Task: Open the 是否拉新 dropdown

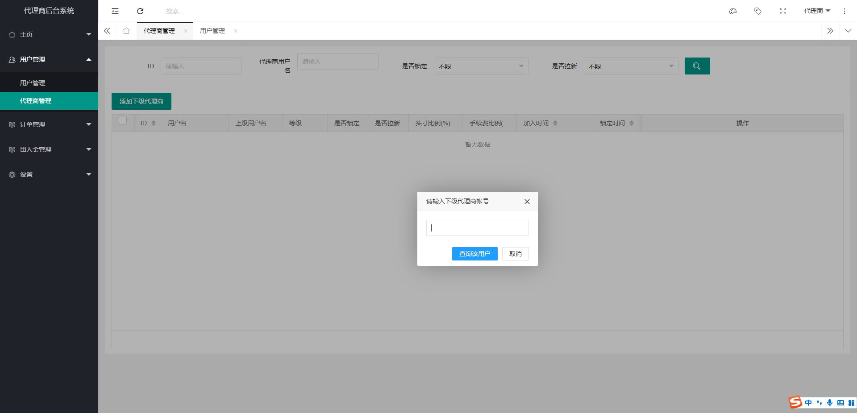Action: [631, 66]
